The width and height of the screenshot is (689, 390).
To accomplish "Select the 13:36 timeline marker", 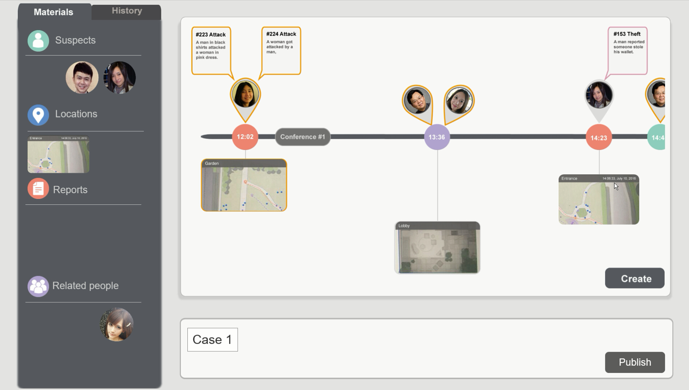I will coord(437,137).
